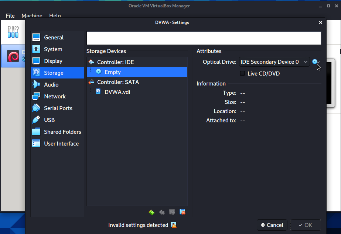
Task: Click the Storage disk icon in sidebar
Action: (36, 73)
